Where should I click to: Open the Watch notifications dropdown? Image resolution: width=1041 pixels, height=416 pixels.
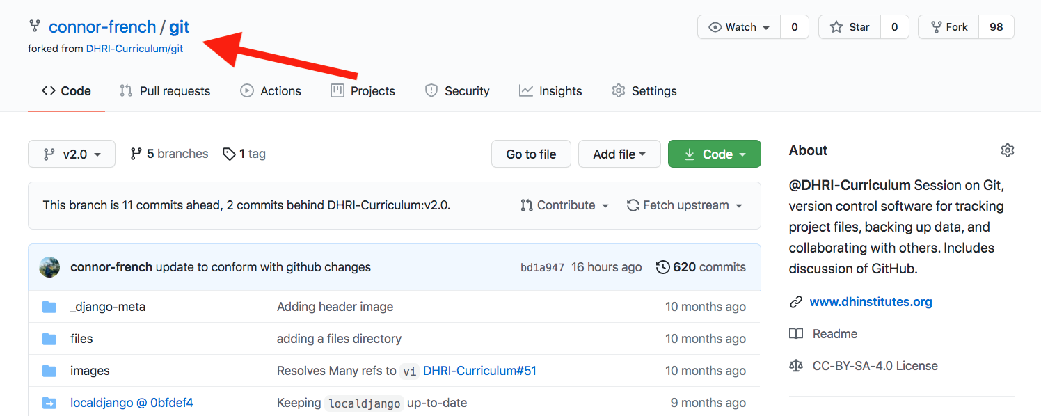739,27
